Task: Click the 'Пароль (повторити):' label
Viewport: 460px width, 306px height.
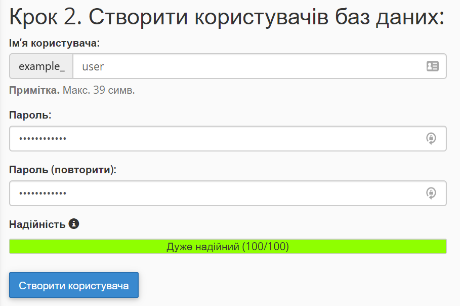Action: pos(63,170)
